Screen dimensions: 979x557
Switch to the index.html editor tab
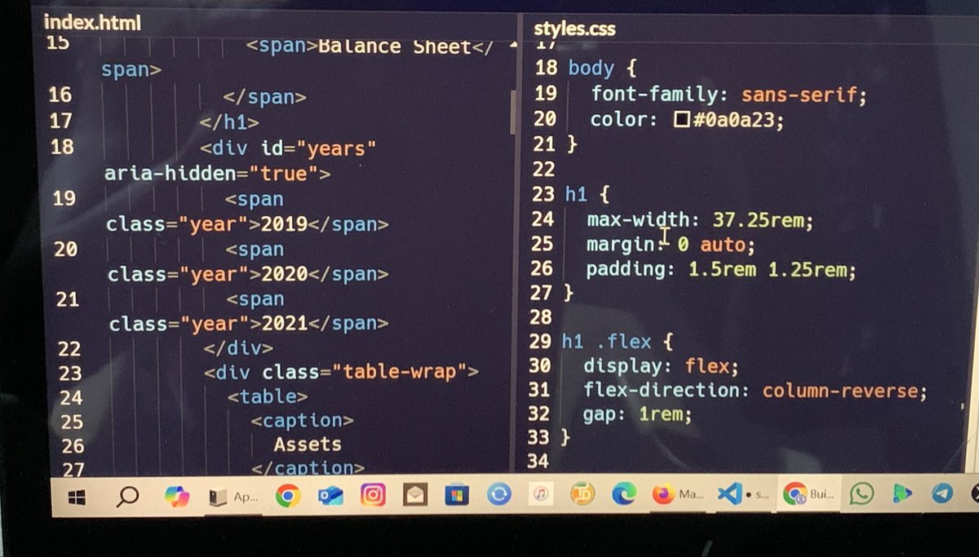[92, 24]
